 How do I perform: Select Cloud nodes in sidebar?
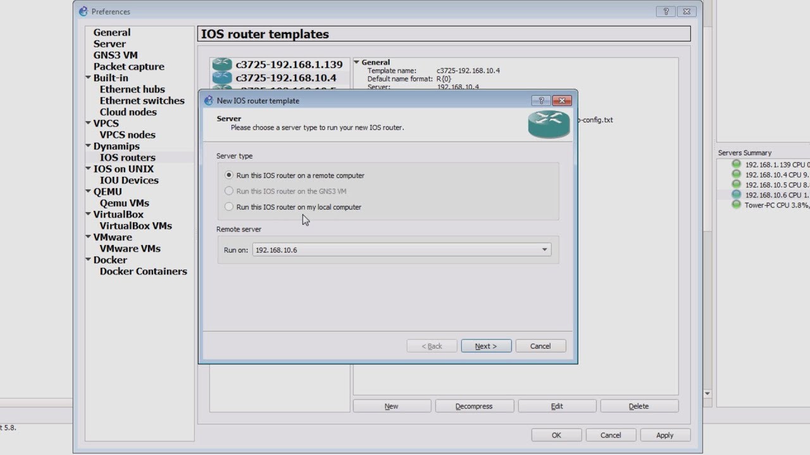click(128, 112)
